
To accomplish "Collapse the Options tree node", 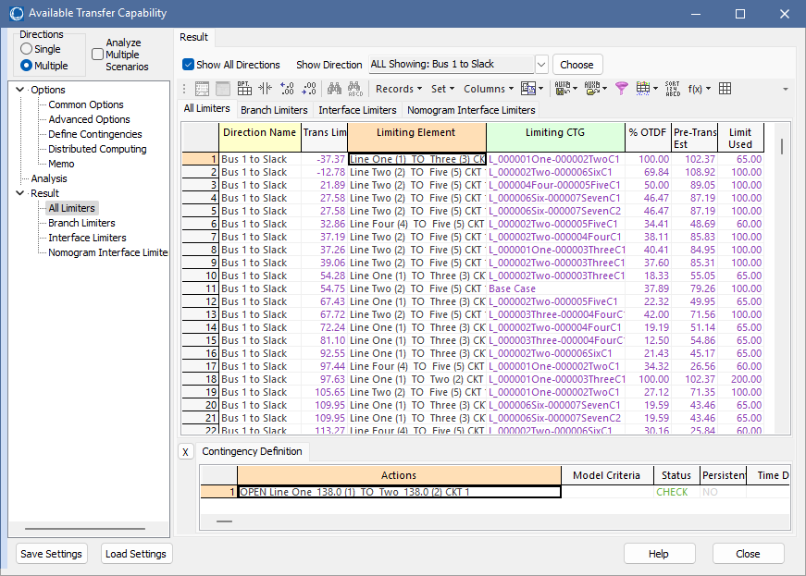I will (20, 90).
